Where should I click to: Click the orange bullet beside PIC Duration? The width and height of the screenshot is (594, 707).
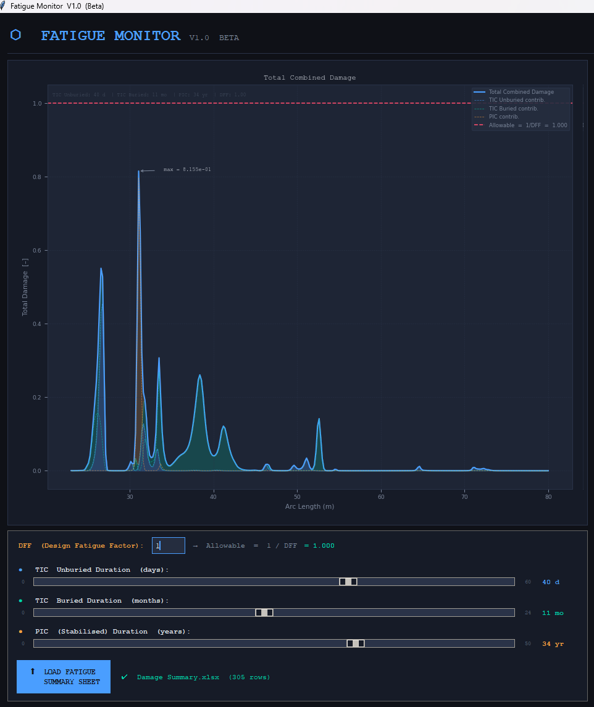(20, 631)
